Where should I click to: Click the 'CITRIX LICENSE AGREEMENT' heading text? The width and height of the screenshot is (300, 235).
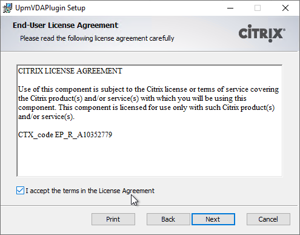[70, 71]
